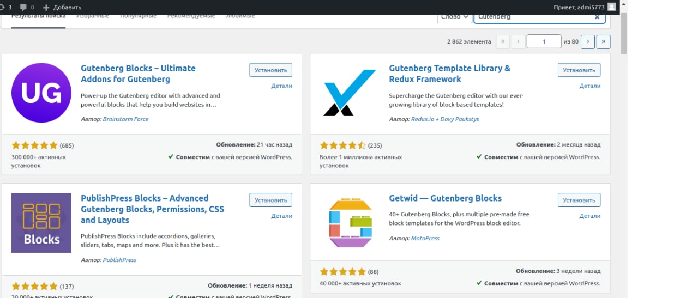
Task: Click Обновление: 21 час назад text
Action: click(254, 145)
